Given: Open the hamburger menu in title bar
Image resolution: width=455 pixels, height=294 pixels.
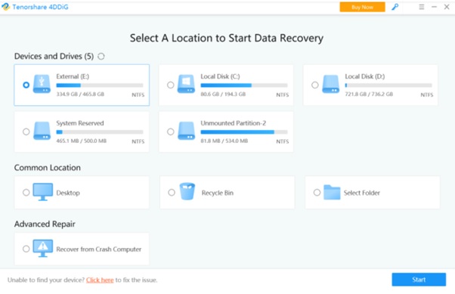Looking at the screenshot, I should pyautogui.click(x=422, y=7).
